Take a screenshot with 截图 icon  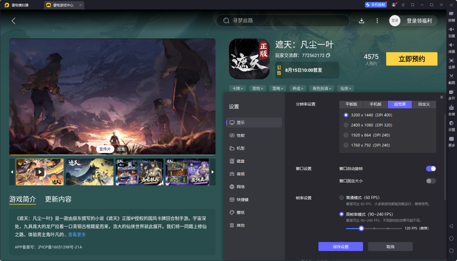click(451, 78)
